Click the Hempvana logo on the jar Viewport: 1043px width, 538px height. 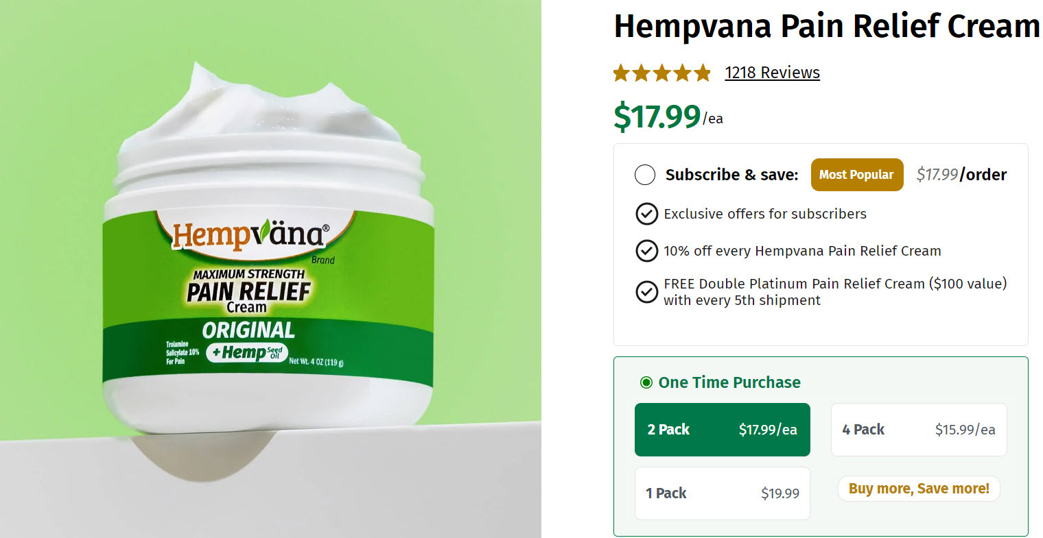click(x=250, y=235)
